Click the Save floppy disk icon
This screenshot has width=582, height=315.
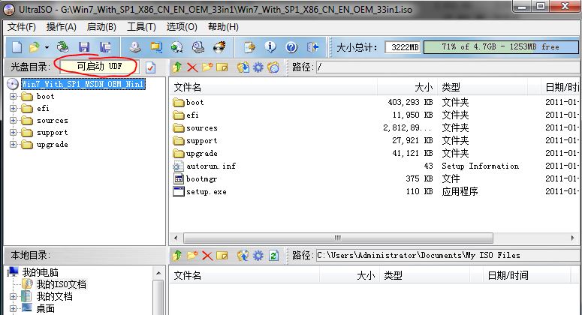pyautogui.click(x=83, y=46)
